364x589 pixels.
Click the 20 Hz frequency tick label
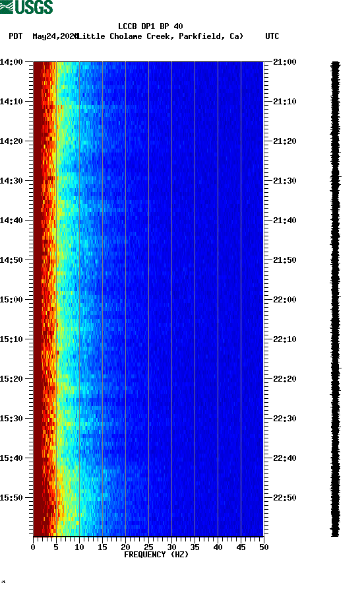(125, 547)
